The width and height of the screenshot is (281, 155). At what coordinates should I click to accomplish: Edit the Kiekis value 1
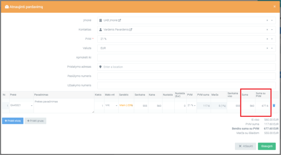[99, 106]
